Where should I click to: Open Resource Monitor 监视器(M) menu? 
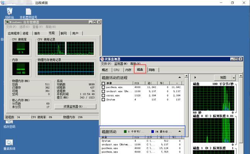(121, 64)
